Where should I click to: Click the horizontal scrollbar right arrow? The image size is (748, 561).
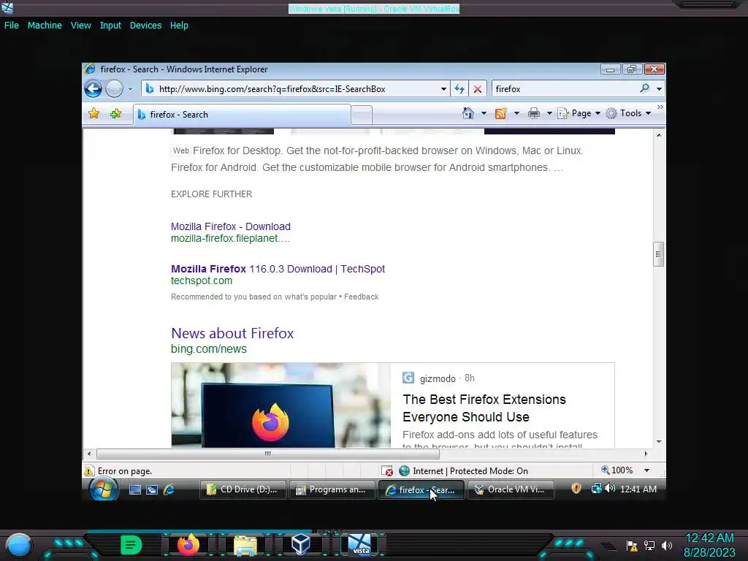tap(646, 454)
